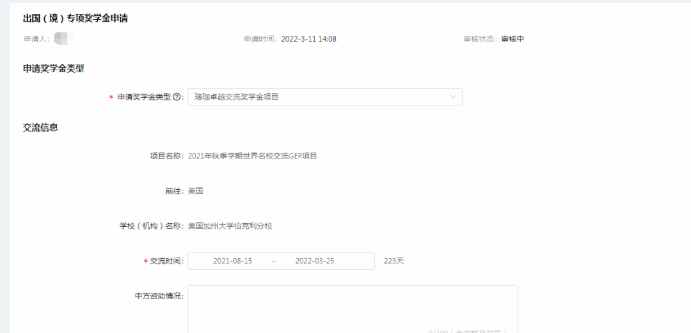Click the school name 美国加州大学伯克利分校
The image size is (691, 333).
pos(230,226)
